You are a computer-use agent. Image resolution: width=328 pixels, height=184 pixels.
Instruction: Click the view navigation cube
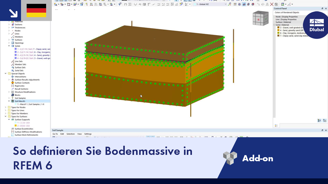click(x=260, y=18)
